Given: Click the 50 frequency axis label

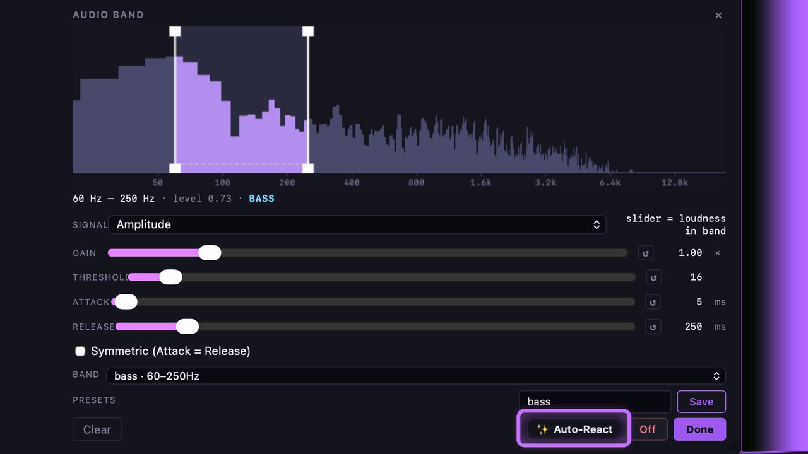Looking at the screenshot, I should (158, 183).
